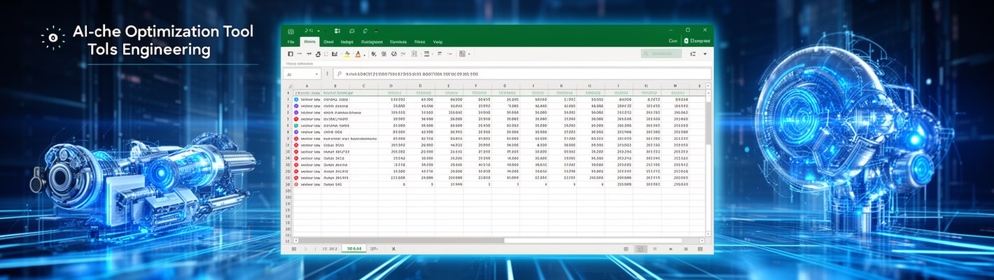Open the File menu tab
994x280 pixels.
290,41
